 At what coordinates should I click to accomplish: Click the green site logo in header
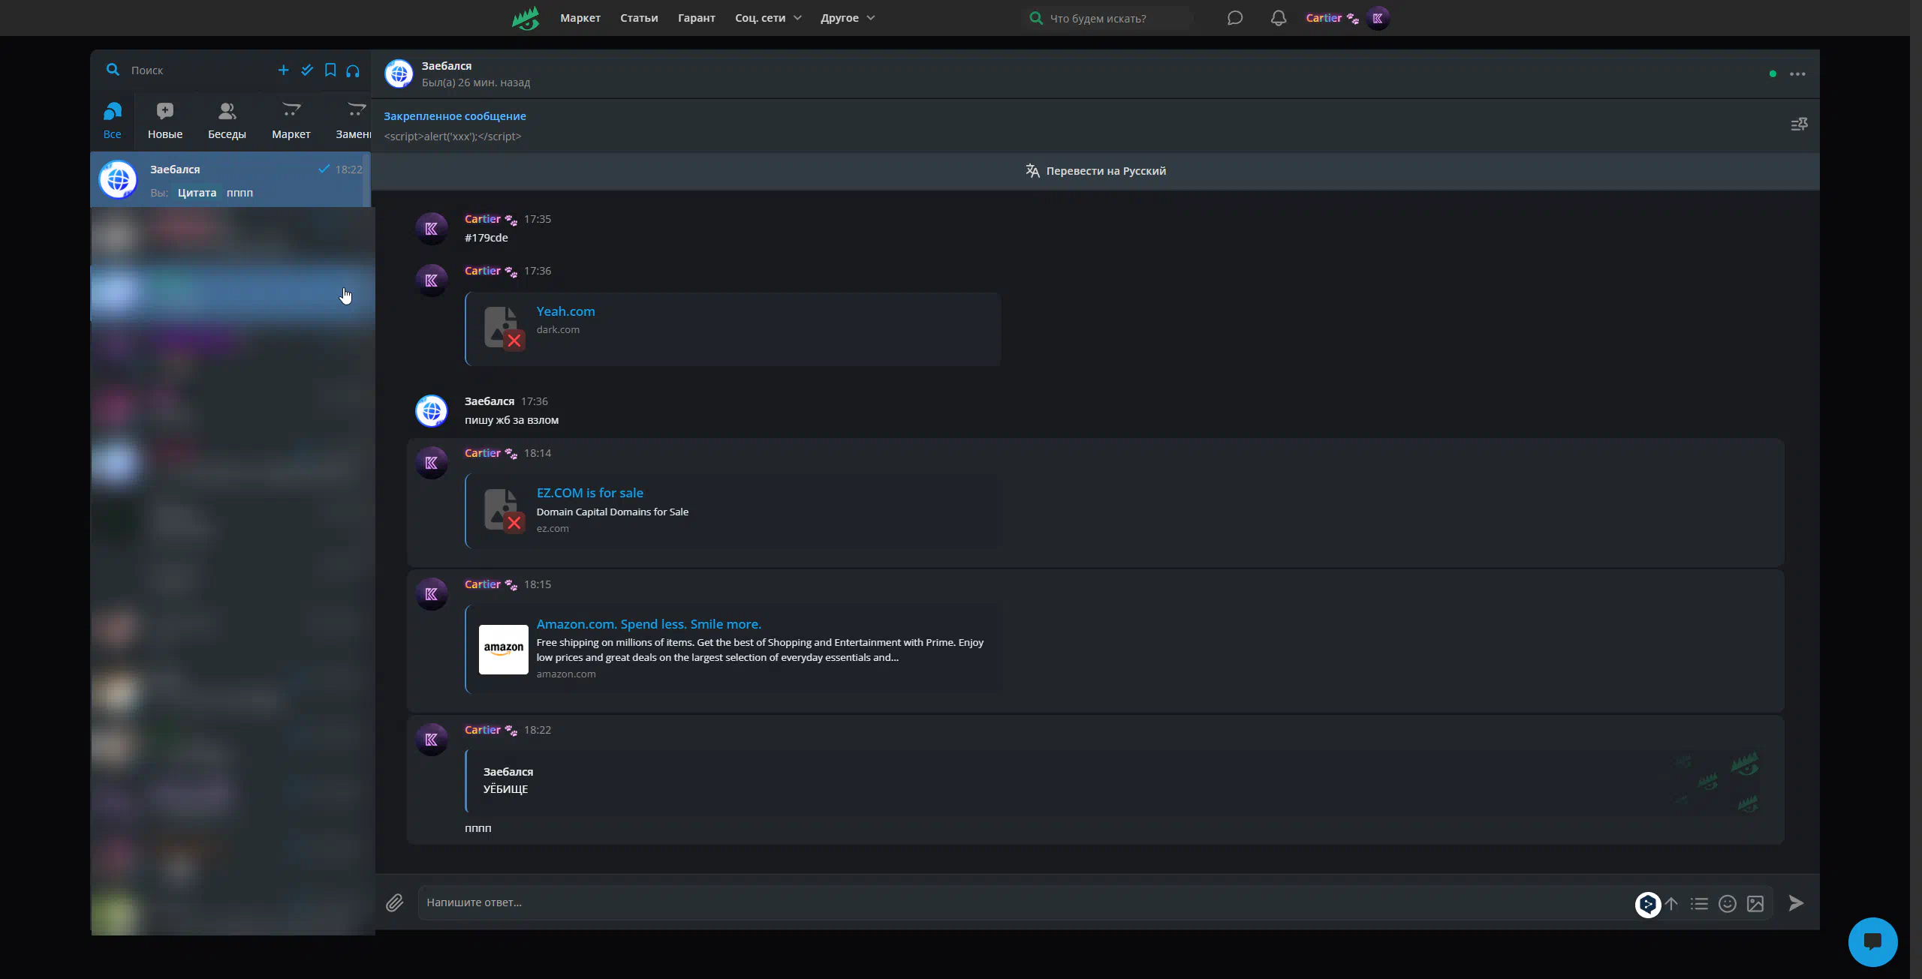click(x=526, y=18)
